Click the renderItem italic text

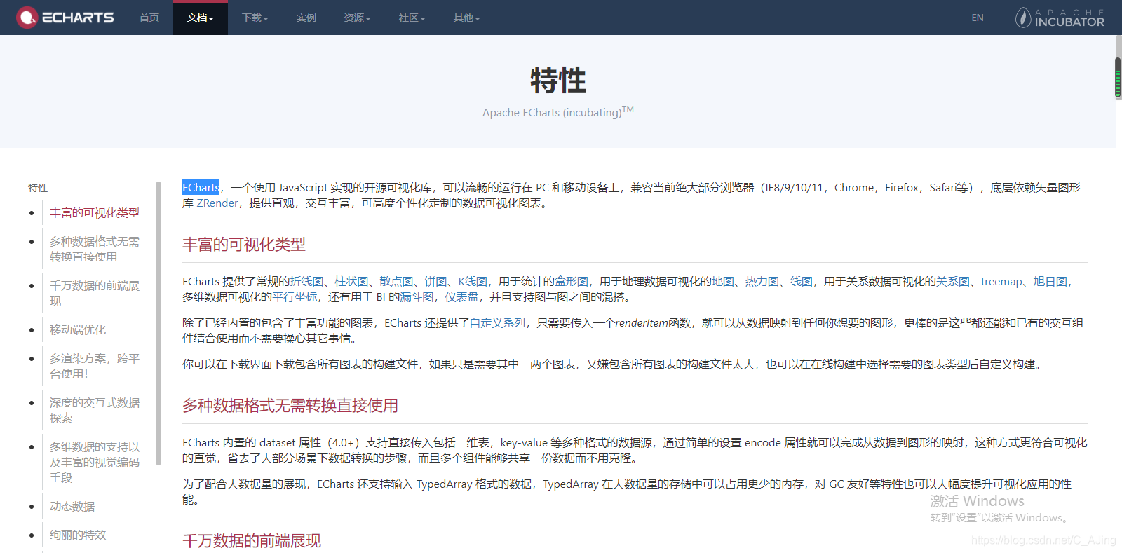[641, 323]
